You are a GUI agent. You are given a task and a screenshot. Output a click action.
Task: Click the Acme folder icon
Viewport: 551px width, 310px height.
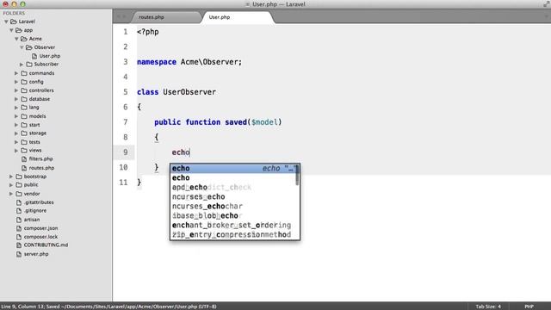[24, 39]
